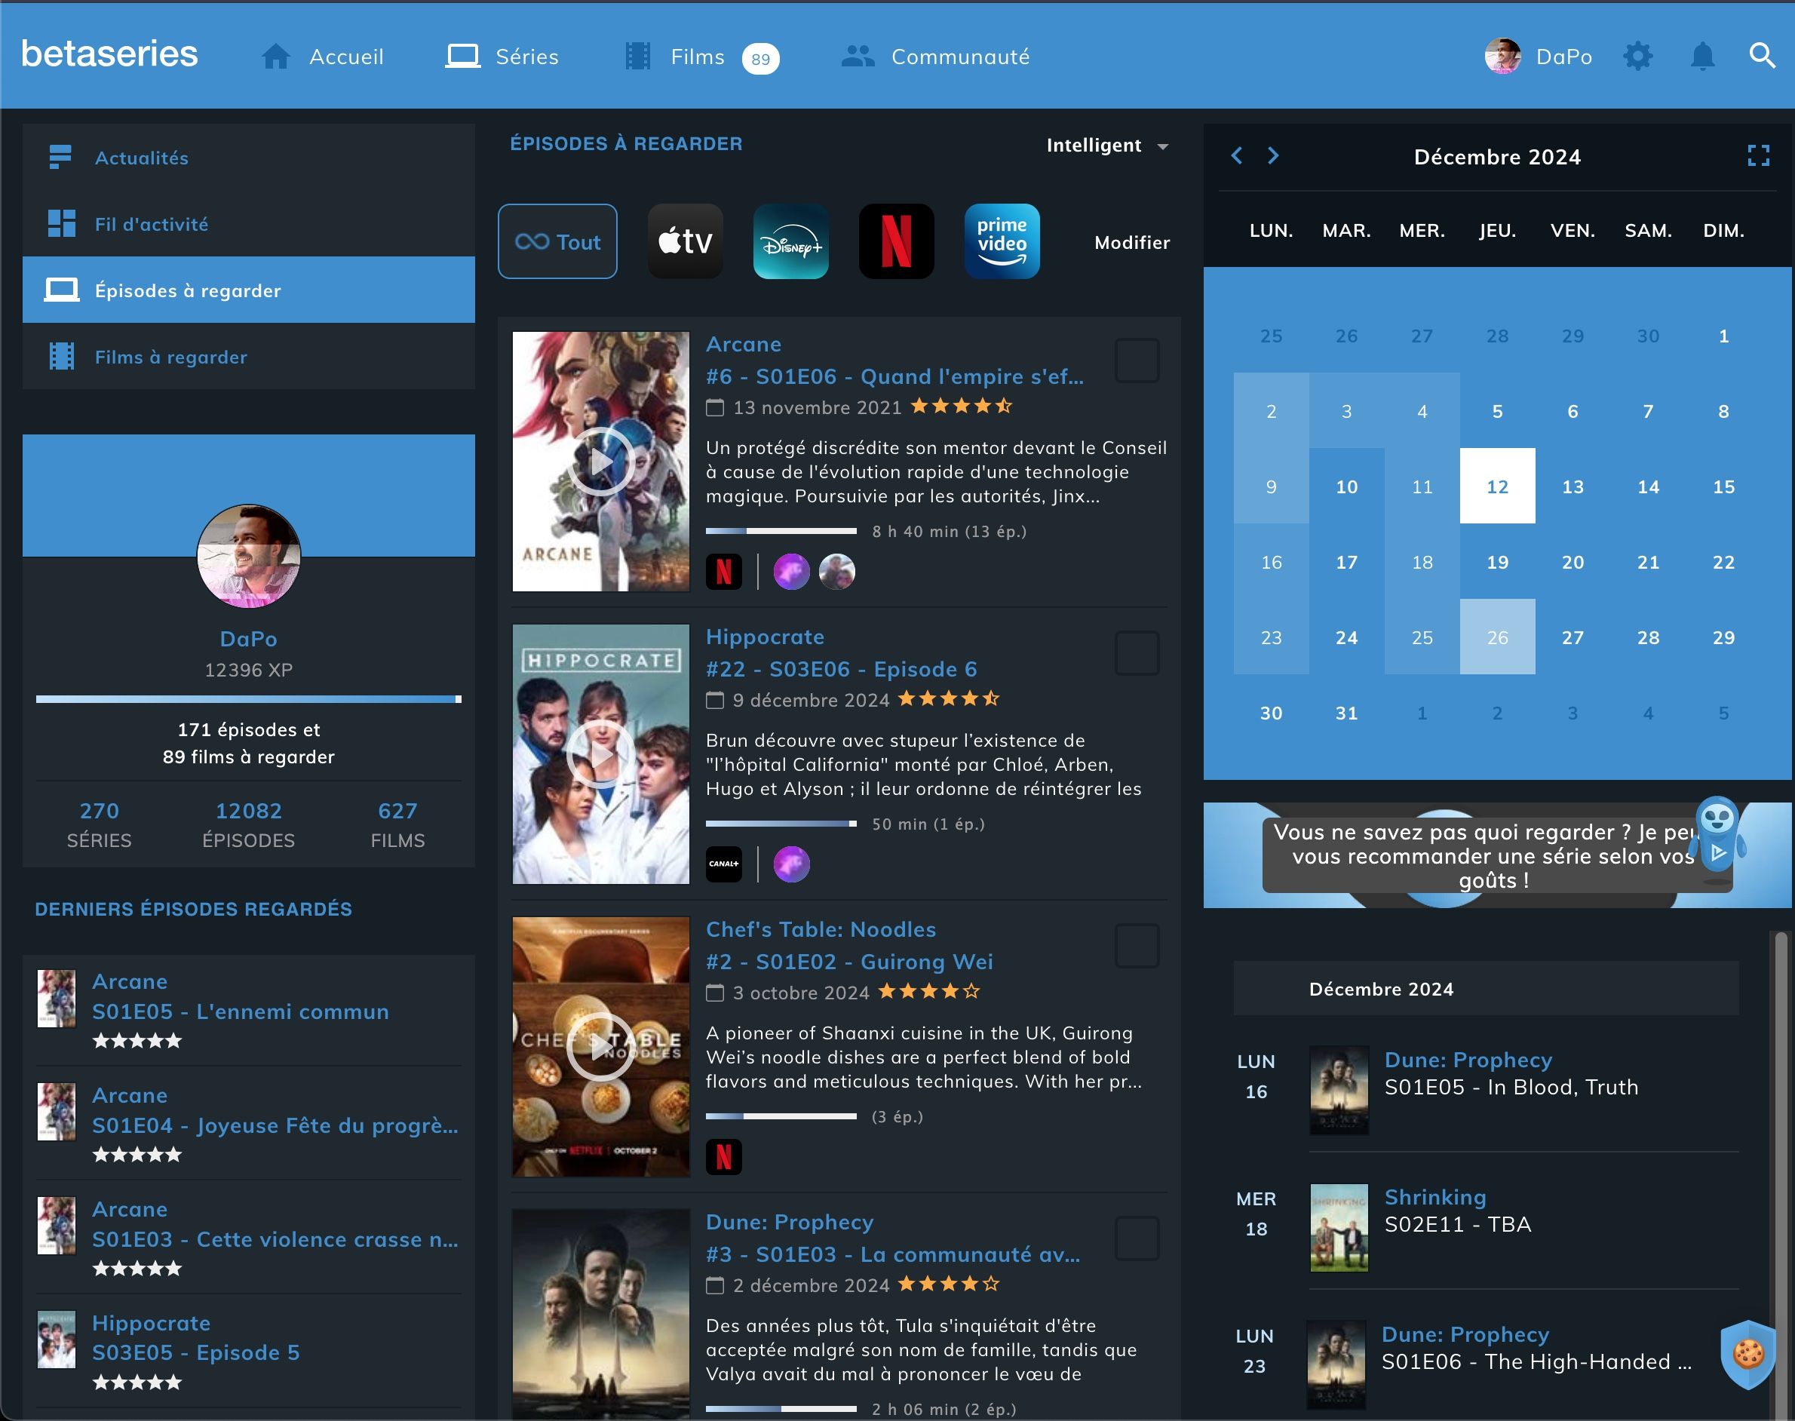
Task: Filter episodes by Disney+ icon
Action: click(x=790, y=241)
